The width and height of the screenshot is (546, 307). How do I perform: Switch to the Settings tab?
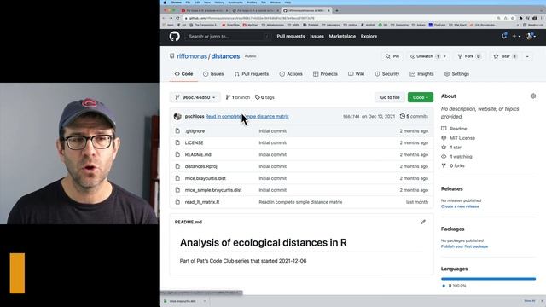point(456,74)
